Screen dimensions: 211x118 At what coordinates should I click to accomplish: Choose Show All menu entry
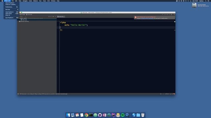(x=12, y=15)
